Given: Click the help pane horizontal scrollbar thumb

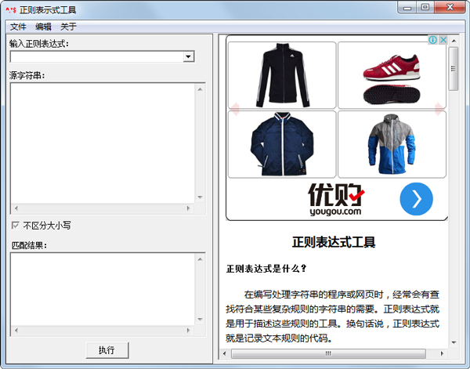Looking at the screenshot, I should tap(328, 353).
